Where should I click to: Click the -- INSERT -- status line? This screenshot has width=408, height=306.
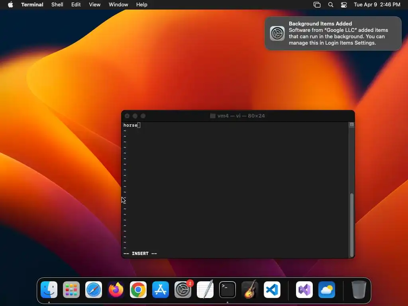140,253
